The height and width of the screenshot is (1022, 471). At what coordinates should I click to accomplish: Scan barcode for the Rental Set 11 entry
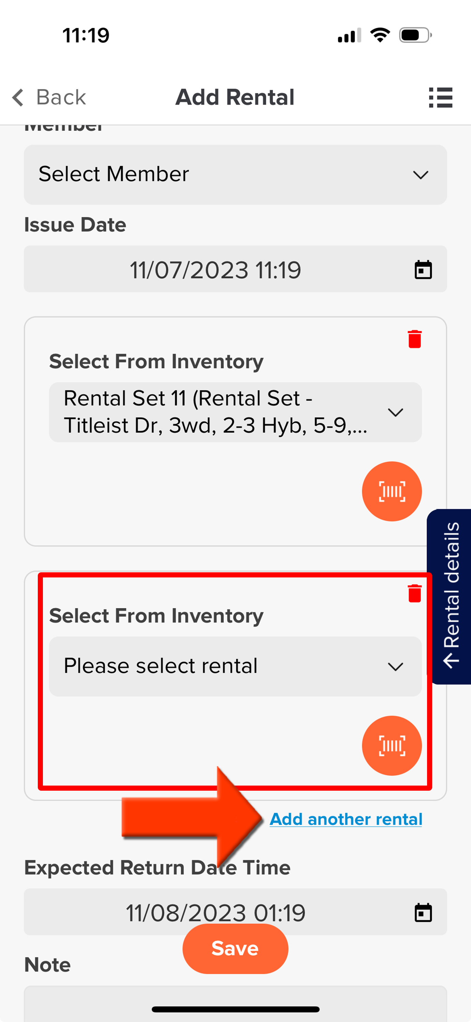(392, 491)
